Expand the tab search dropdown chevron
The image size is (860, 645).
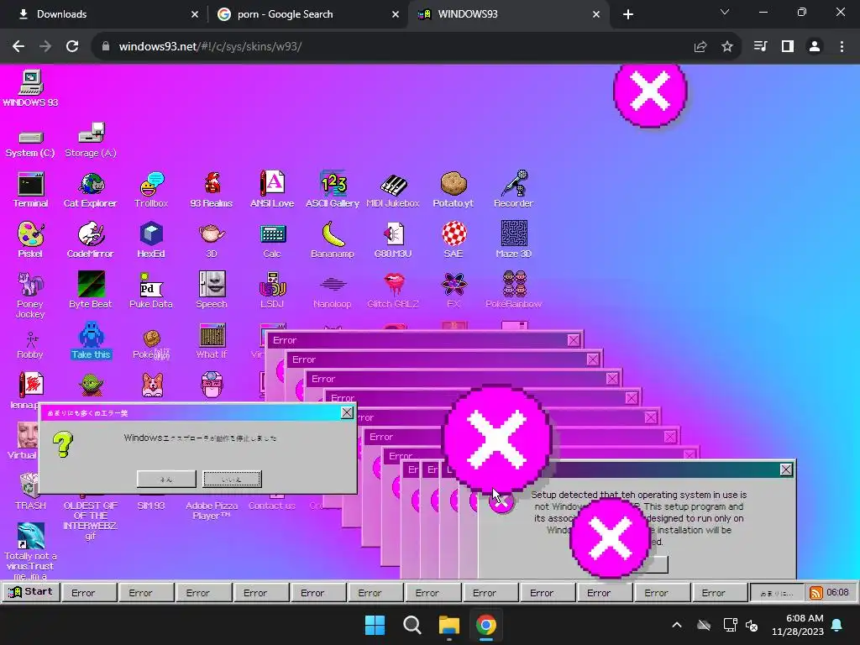(725, 12)
